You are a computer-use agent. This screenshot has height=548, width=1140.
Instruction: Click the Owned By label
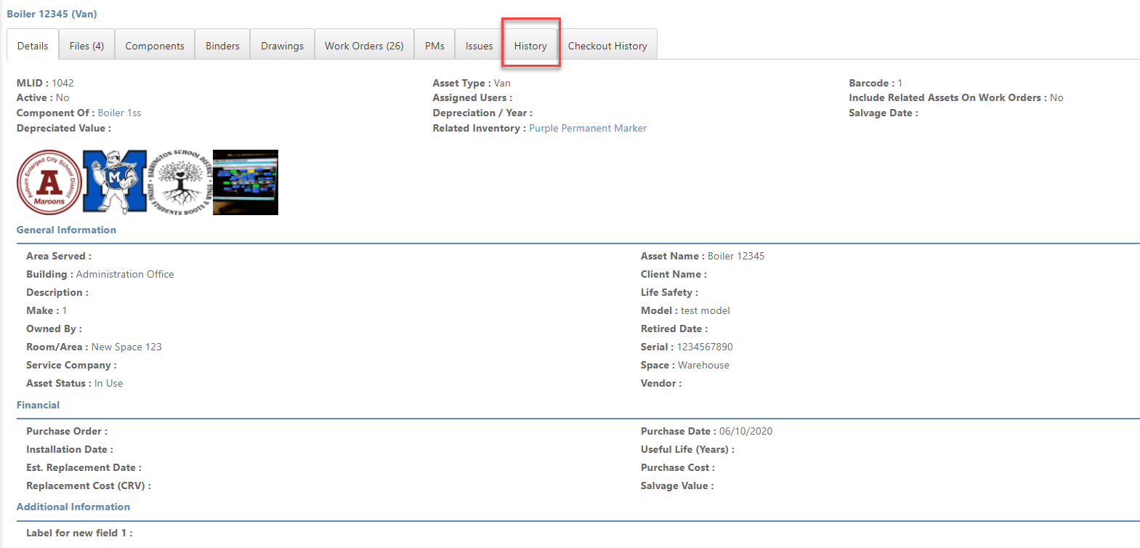54,329
